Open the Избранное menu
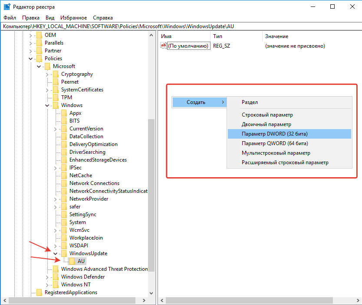The width and height of the screenshot is (362, 305). coord(73,18)
